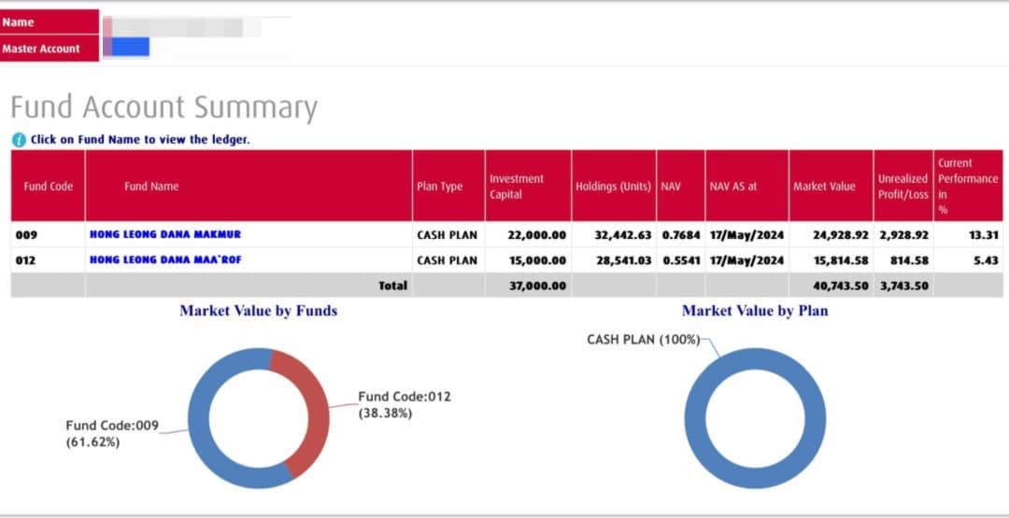Screen dimensions: 1009x518
Task: Click investment capital 22,000.00
Action: (x=536, y=235)
